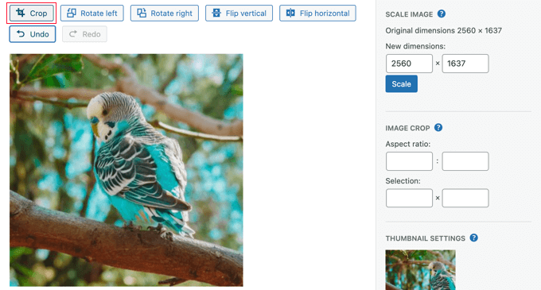The width and height of the screenshot is (541, 290).
Task: Focus the Selection height input box
Action: click(465, 198)
